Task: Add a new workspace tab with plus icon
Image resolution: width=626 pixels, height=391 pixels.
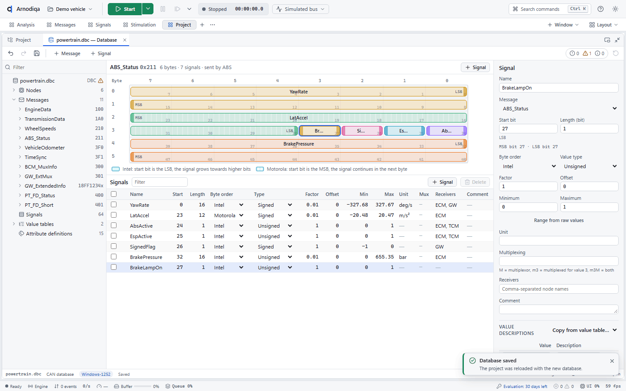Action: (202, 25)
